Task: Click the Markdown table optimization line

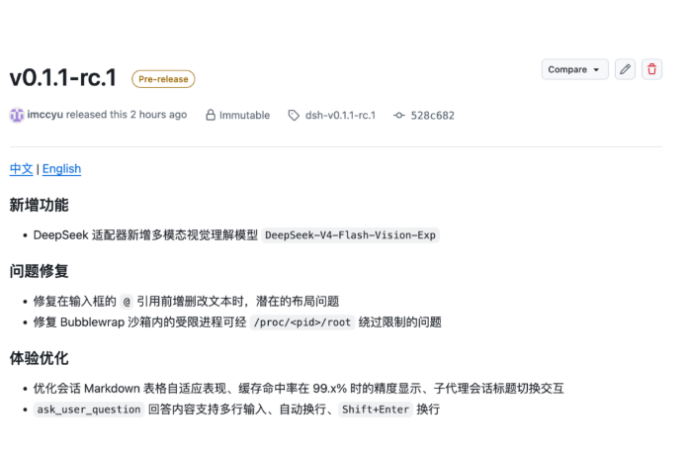Action: [x=299, y=389]
